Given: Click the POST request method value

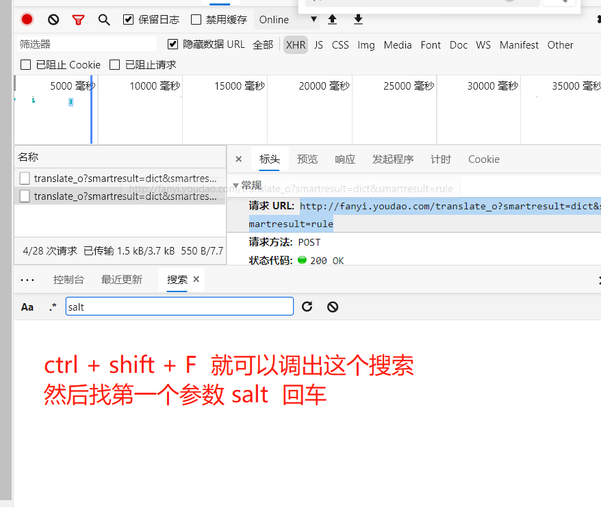Looking at the screenshot, I should pos(309,242).
